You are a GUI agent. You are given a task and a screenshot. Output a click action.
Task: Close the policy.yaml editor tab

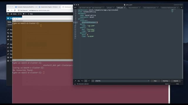(x=125, y=8)
